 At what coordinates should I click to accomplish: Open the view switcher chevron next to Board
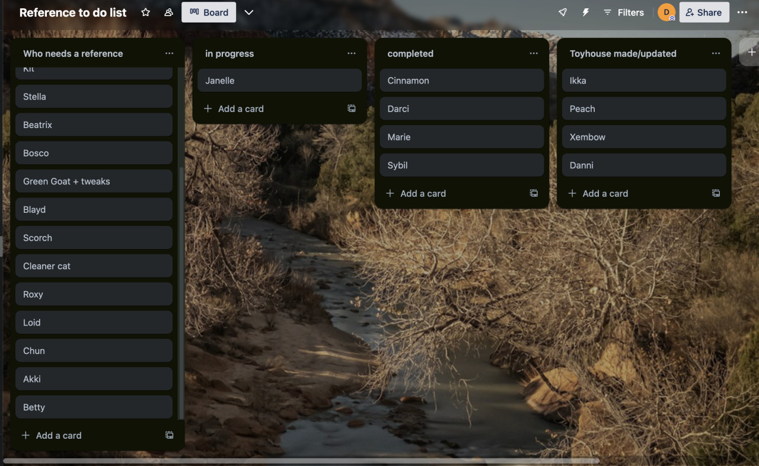(248, 12)
